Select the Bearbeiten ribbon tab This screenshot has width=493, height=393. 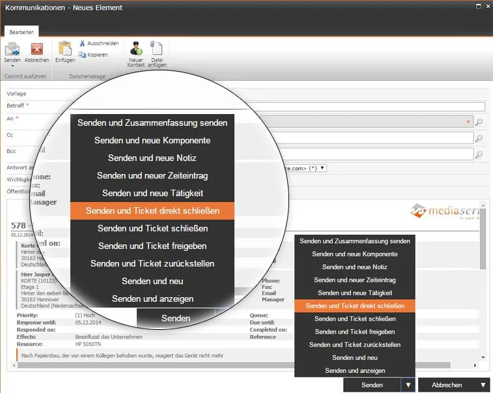click(21, 32)
